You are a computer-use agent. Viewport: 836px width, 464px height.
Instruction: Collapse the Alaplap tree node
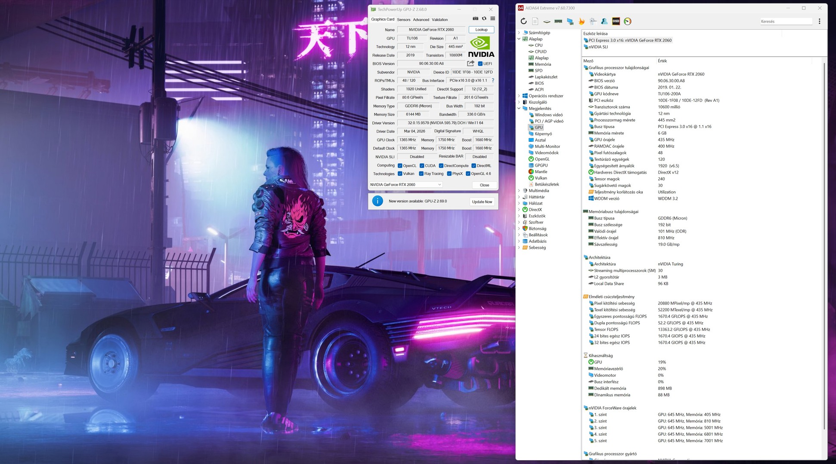pyautogui.click(x=519, y=39)
